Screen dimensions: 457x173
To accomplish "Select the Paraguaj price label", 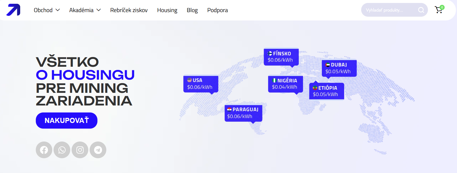I will 243,113.
